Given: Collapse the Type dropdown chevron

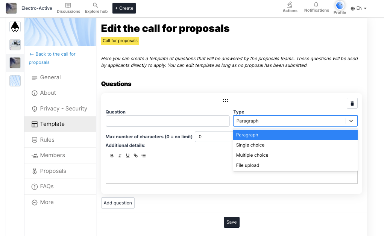Looking at the screenshot, I should [351, 121].
